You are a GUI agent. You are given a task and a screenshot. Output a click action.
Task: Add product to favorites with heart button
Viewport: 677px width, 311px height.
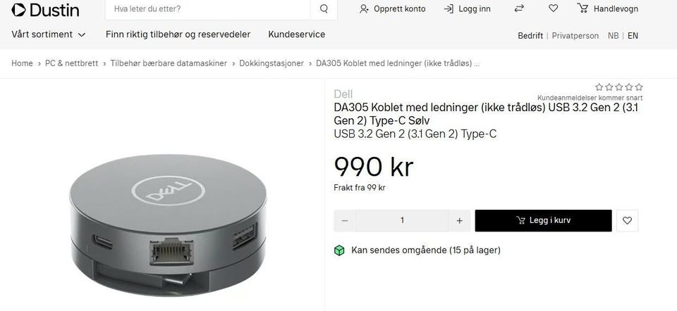[x=628, y=220]
